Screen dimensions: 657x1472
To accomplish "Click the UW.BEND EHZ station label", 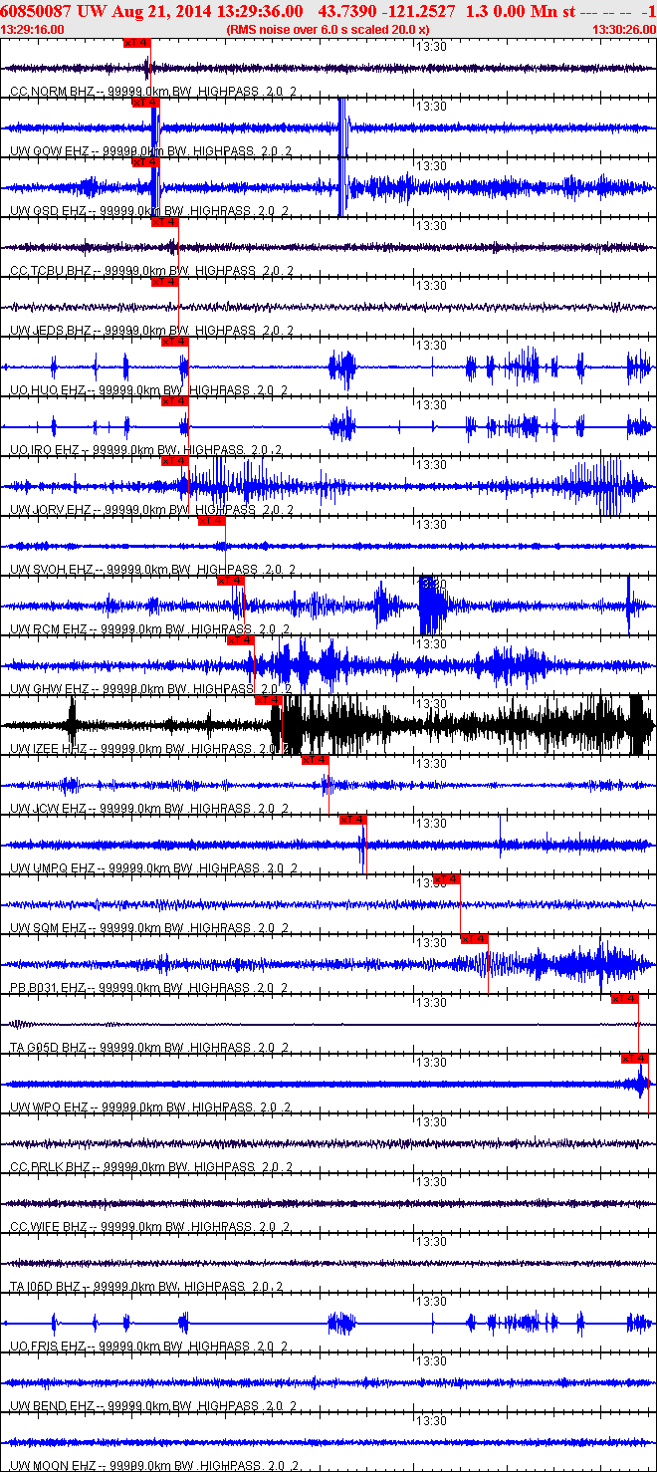I will click(51, 1406).
